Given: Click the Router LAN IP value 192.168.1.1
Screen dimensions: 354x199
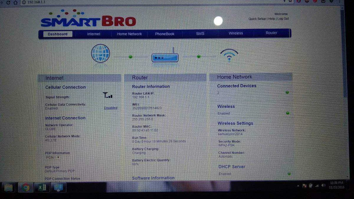Looking at the screenshot, I should point(141,97).
